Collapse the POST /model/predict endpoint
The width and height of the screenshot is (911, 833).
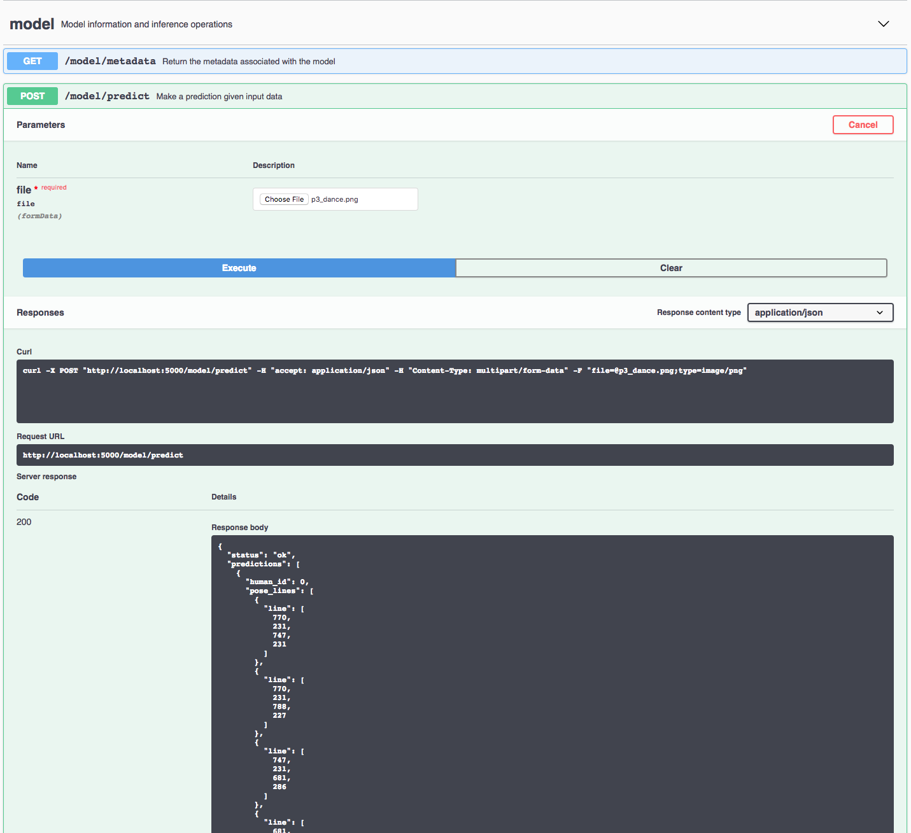[455, 96]
